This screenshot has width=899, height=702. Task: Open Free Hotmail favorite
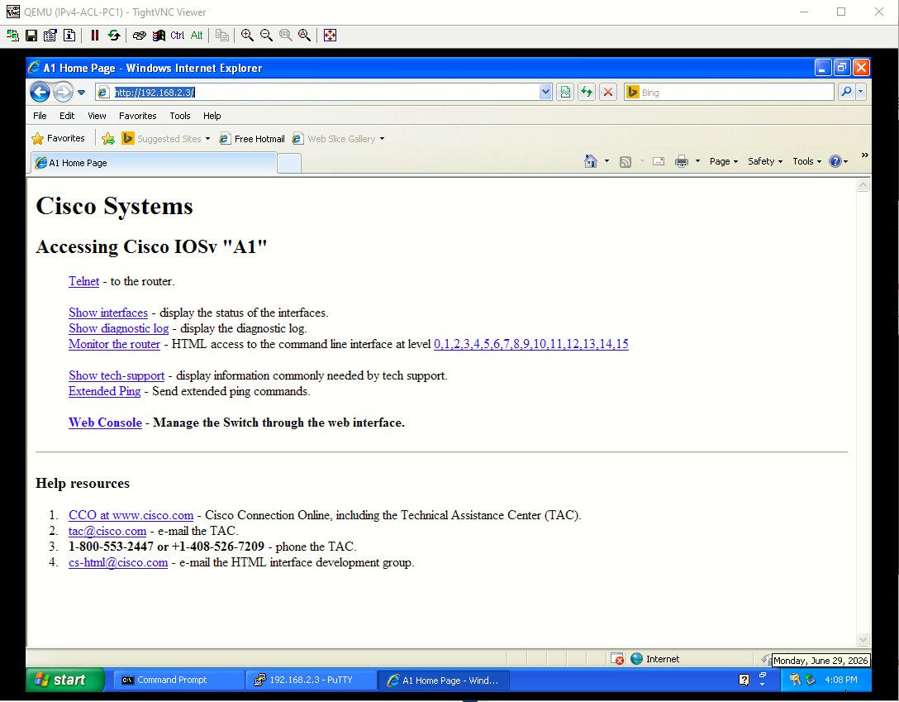252,139
